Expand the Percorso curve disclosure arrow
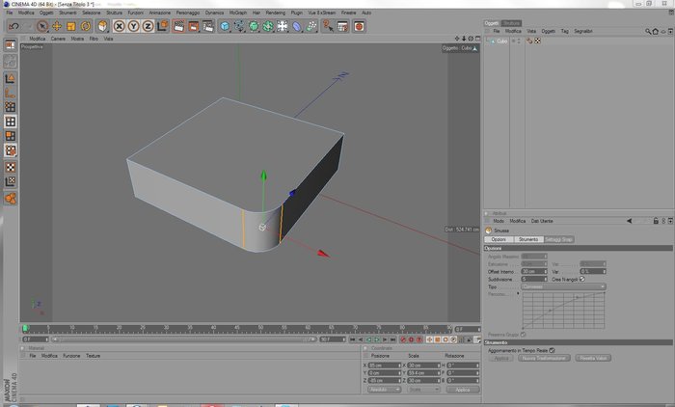This screenshot has width=675, height=407. 518,294
